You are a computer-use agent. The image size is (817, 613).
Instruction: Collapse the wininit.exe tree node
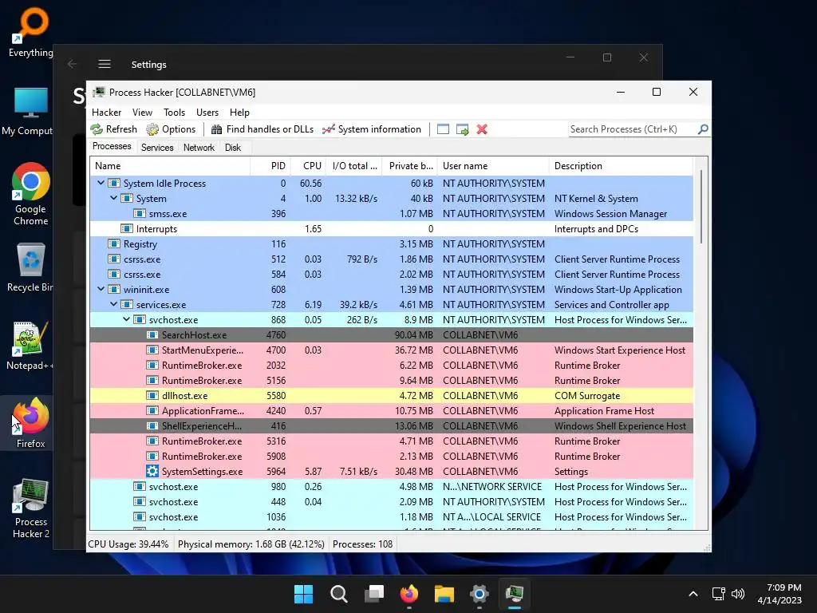101,289
